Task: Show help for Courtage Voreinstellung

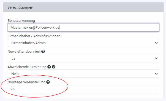Action: (x=48, y=82)
